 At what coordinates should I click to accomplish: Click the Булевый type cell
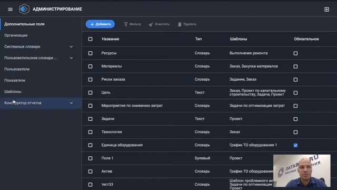coord(202,158)
